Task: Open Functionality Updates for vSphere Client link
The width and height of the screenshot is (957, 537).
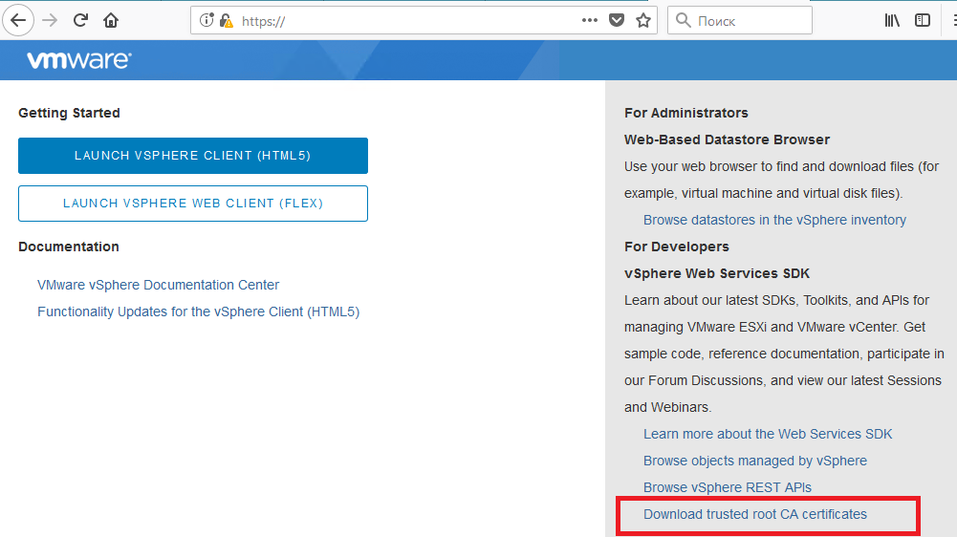Action: (198, 311)
